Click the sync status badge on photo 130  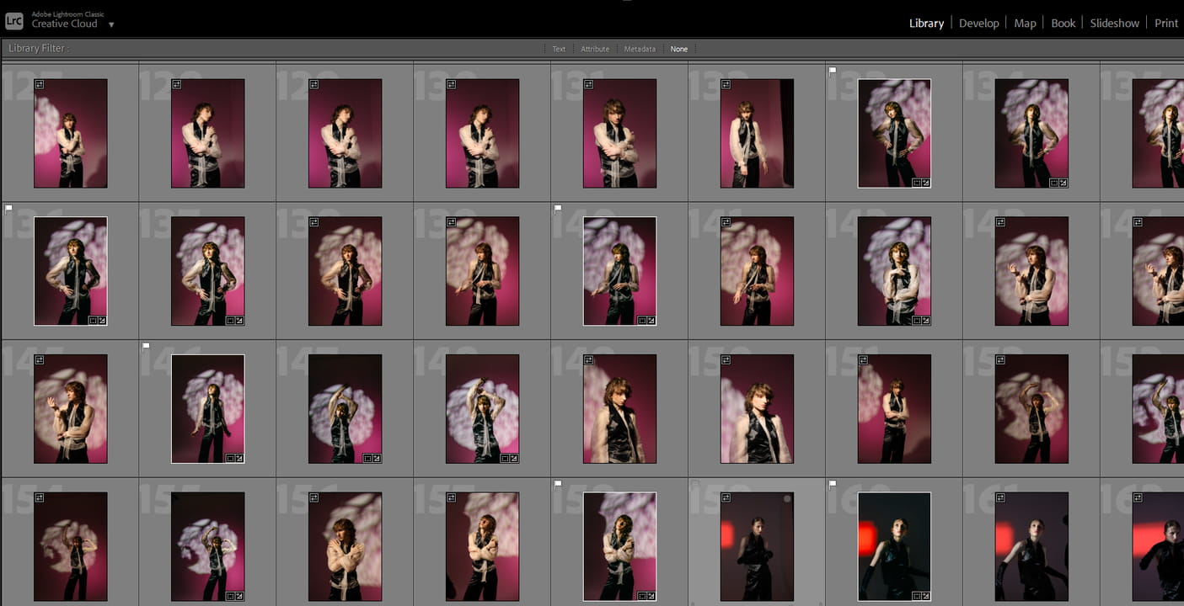coord(451,84)
